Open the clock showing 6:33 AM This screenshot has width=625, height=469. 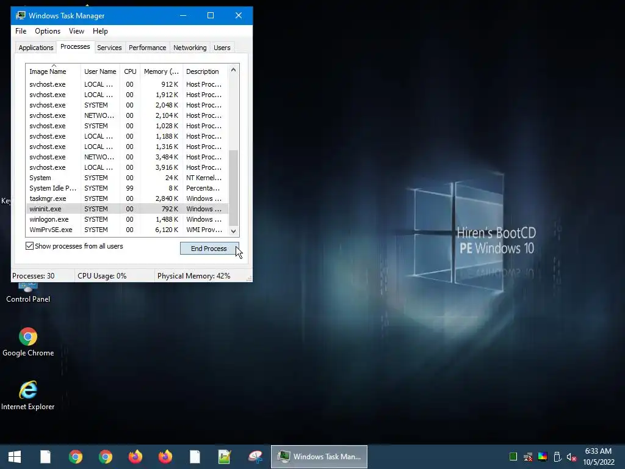598,457
